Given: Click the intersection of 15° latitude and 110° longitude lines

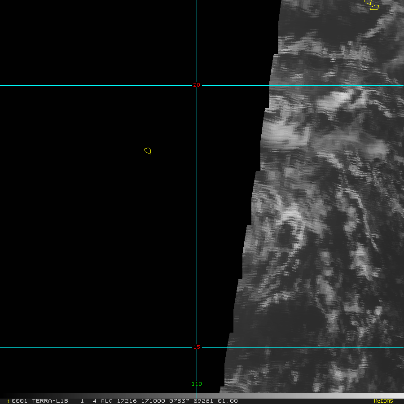Looking at the screenshot, I should click(197, 347).
